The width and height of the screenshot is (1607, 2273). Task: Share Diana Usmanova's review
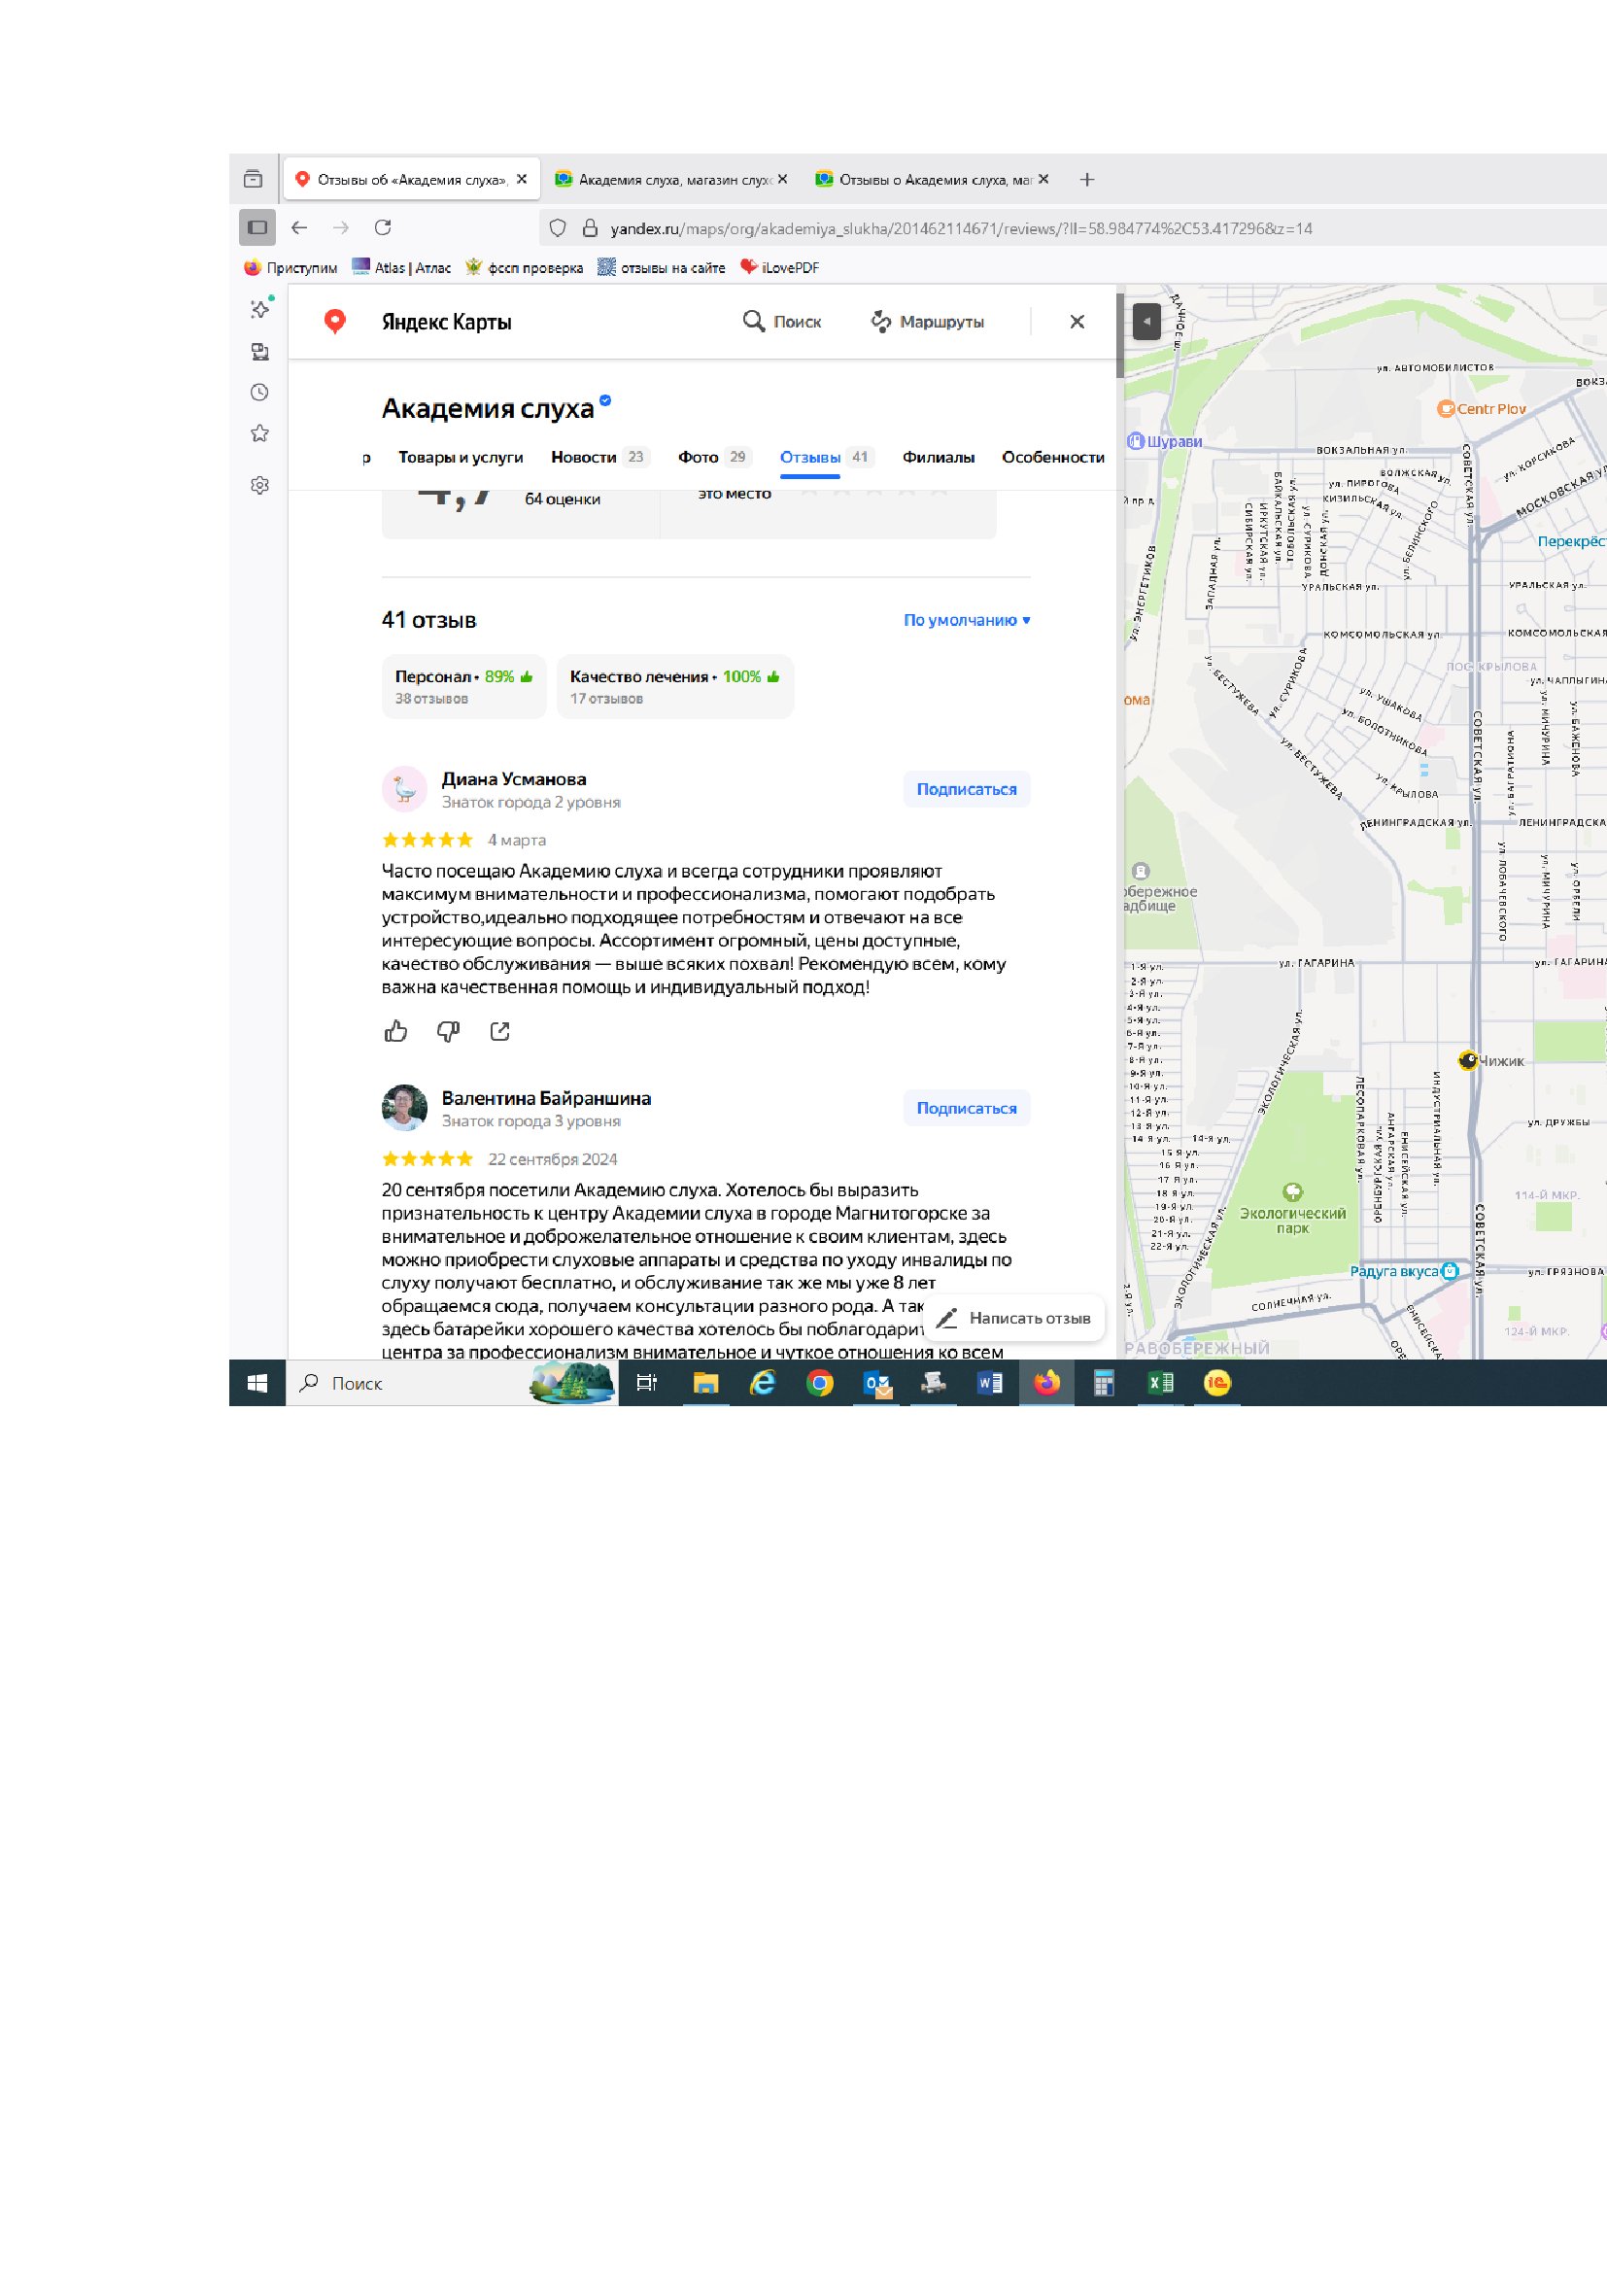pyautogui.click(x=499, y=1032)
